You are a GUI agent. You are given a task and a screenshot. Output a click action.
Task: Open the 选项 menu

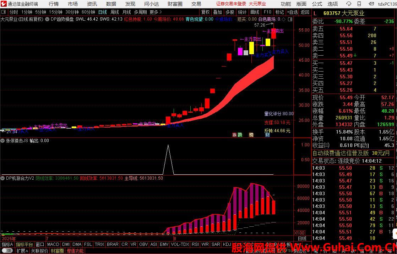pos(332,4)
